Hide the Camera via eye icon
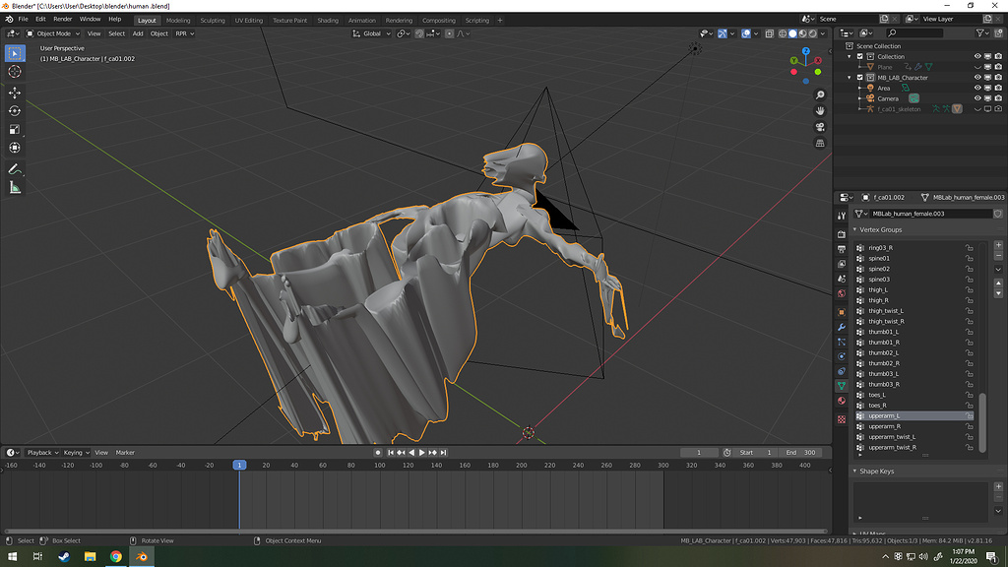This screenshot has height=567, width=1008. coord(977,98)
